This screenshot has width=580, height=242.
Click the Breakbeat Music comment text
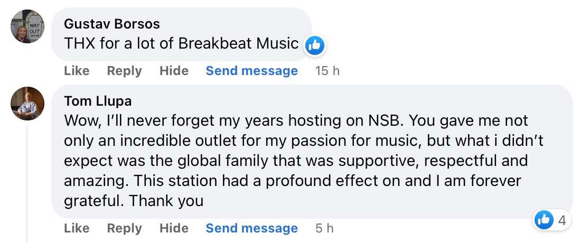[181, 43]
